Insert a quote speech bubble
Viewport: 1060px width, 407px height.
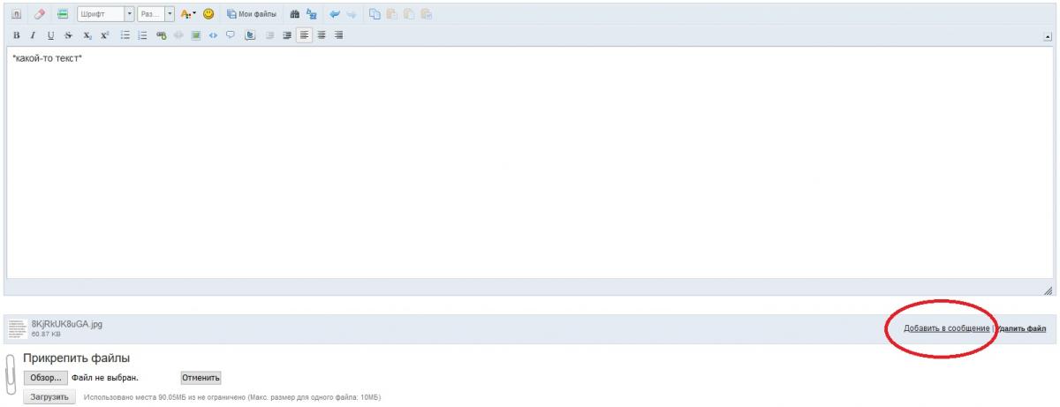coord(230,35)
